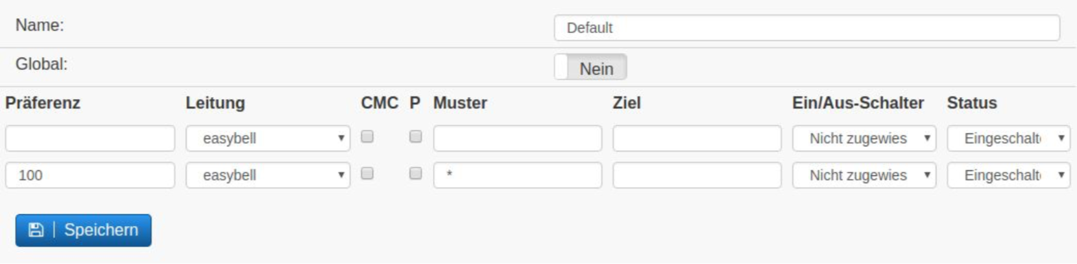Focus the Ziel field in the 100 row
This screenshot has width=1077, height=264.
[697, 175]
